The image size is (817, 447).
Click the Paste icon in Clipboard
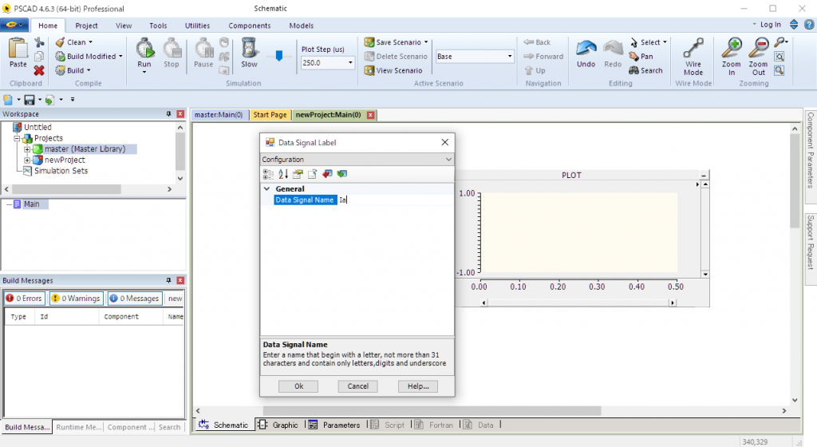click(18, 51)
